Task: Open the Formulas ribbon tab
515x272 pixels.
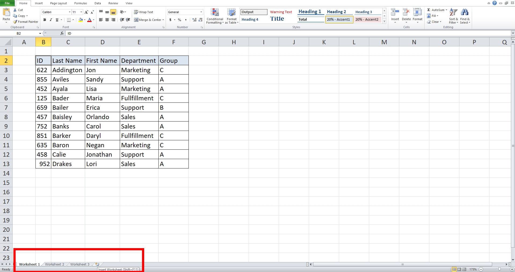Action: (x=81, y=3)
